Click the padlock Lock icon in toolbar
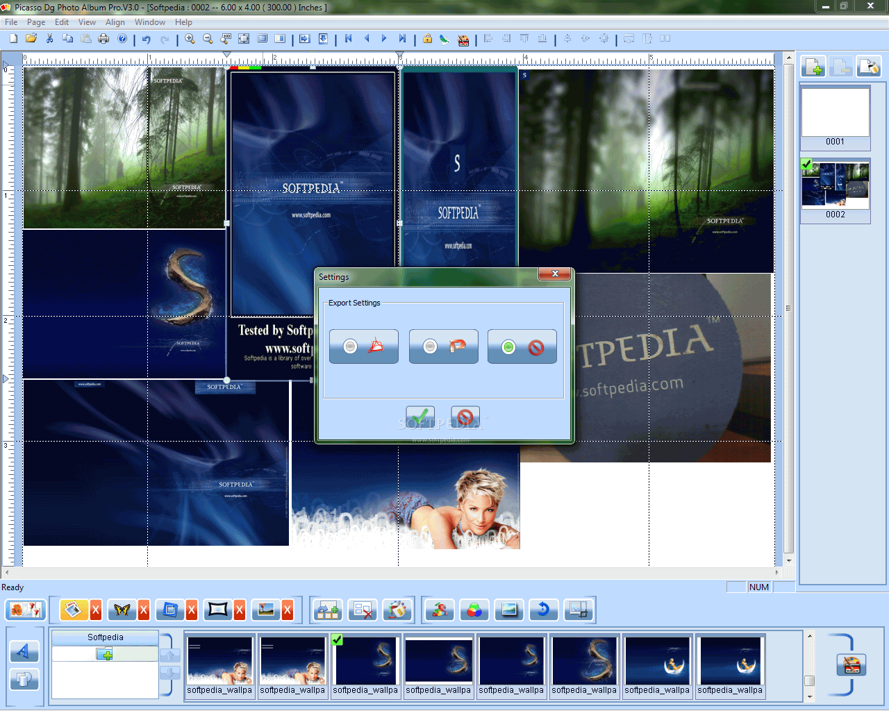Image resolution: width=889 pixels, height=711 pixels. (427, 39)
